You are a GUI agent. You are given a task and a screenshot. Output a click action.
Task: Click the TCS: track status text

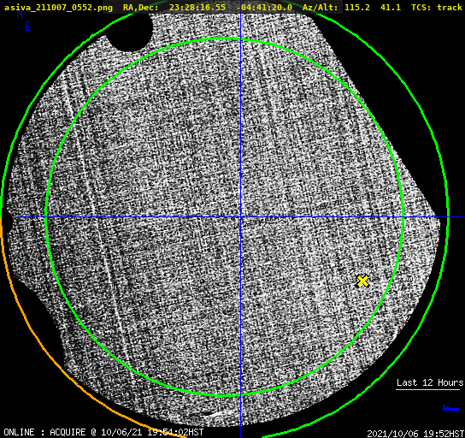pyautogui.click(x=437, y=8)
